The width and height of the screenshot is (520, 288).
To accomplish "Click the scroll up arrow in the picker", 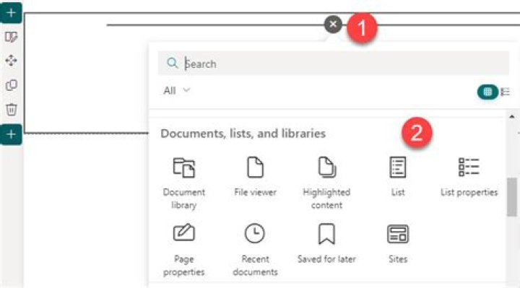I will (x=512, y=117).
